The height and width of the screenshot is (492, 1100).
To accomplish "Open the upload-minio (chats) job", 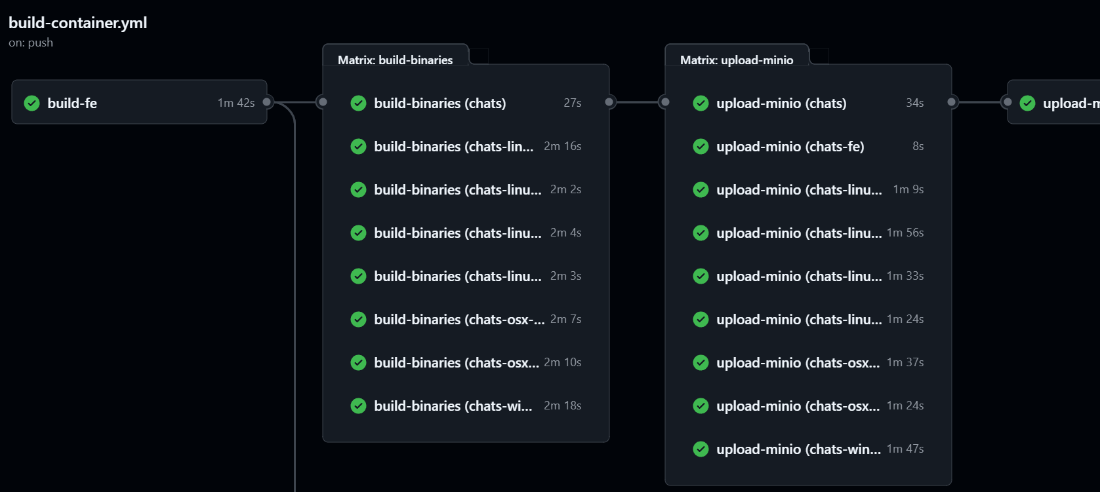I will (x=781, y=103).
